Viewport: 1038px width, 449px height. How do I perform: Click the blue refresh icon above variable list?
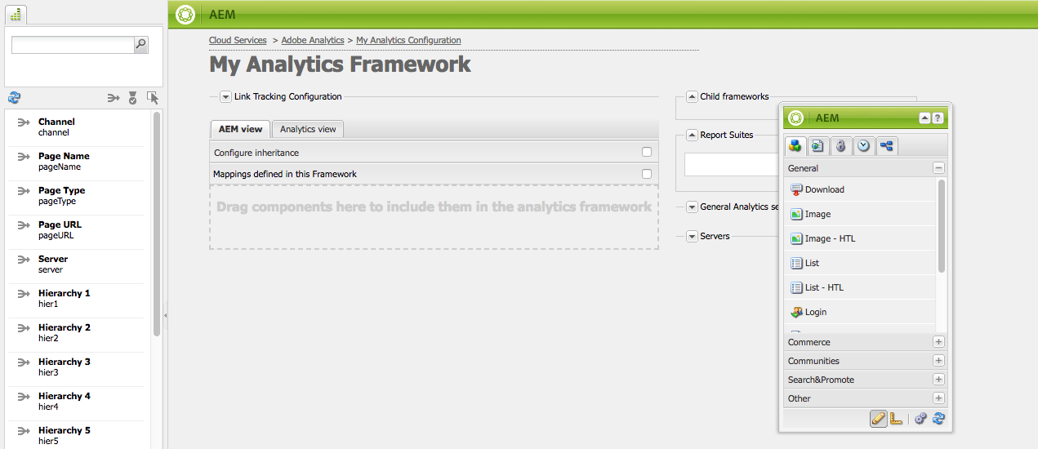tap(14, 98)
